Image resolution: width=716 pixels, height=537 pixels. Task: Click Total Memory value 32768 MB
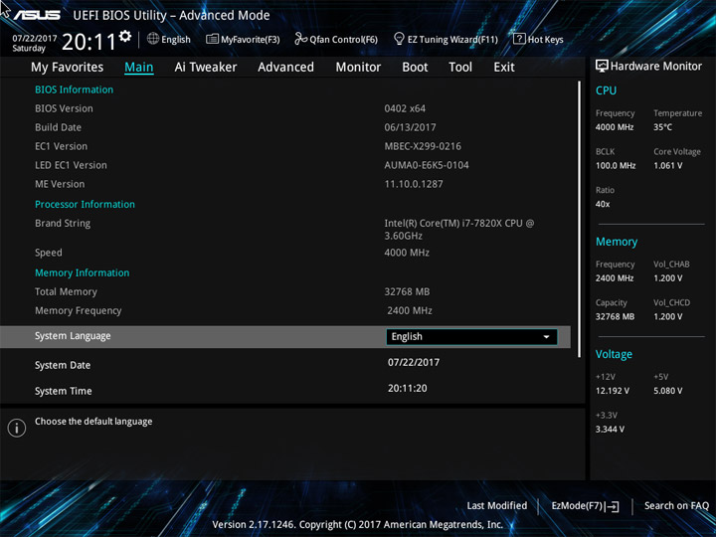click(407, 291)
